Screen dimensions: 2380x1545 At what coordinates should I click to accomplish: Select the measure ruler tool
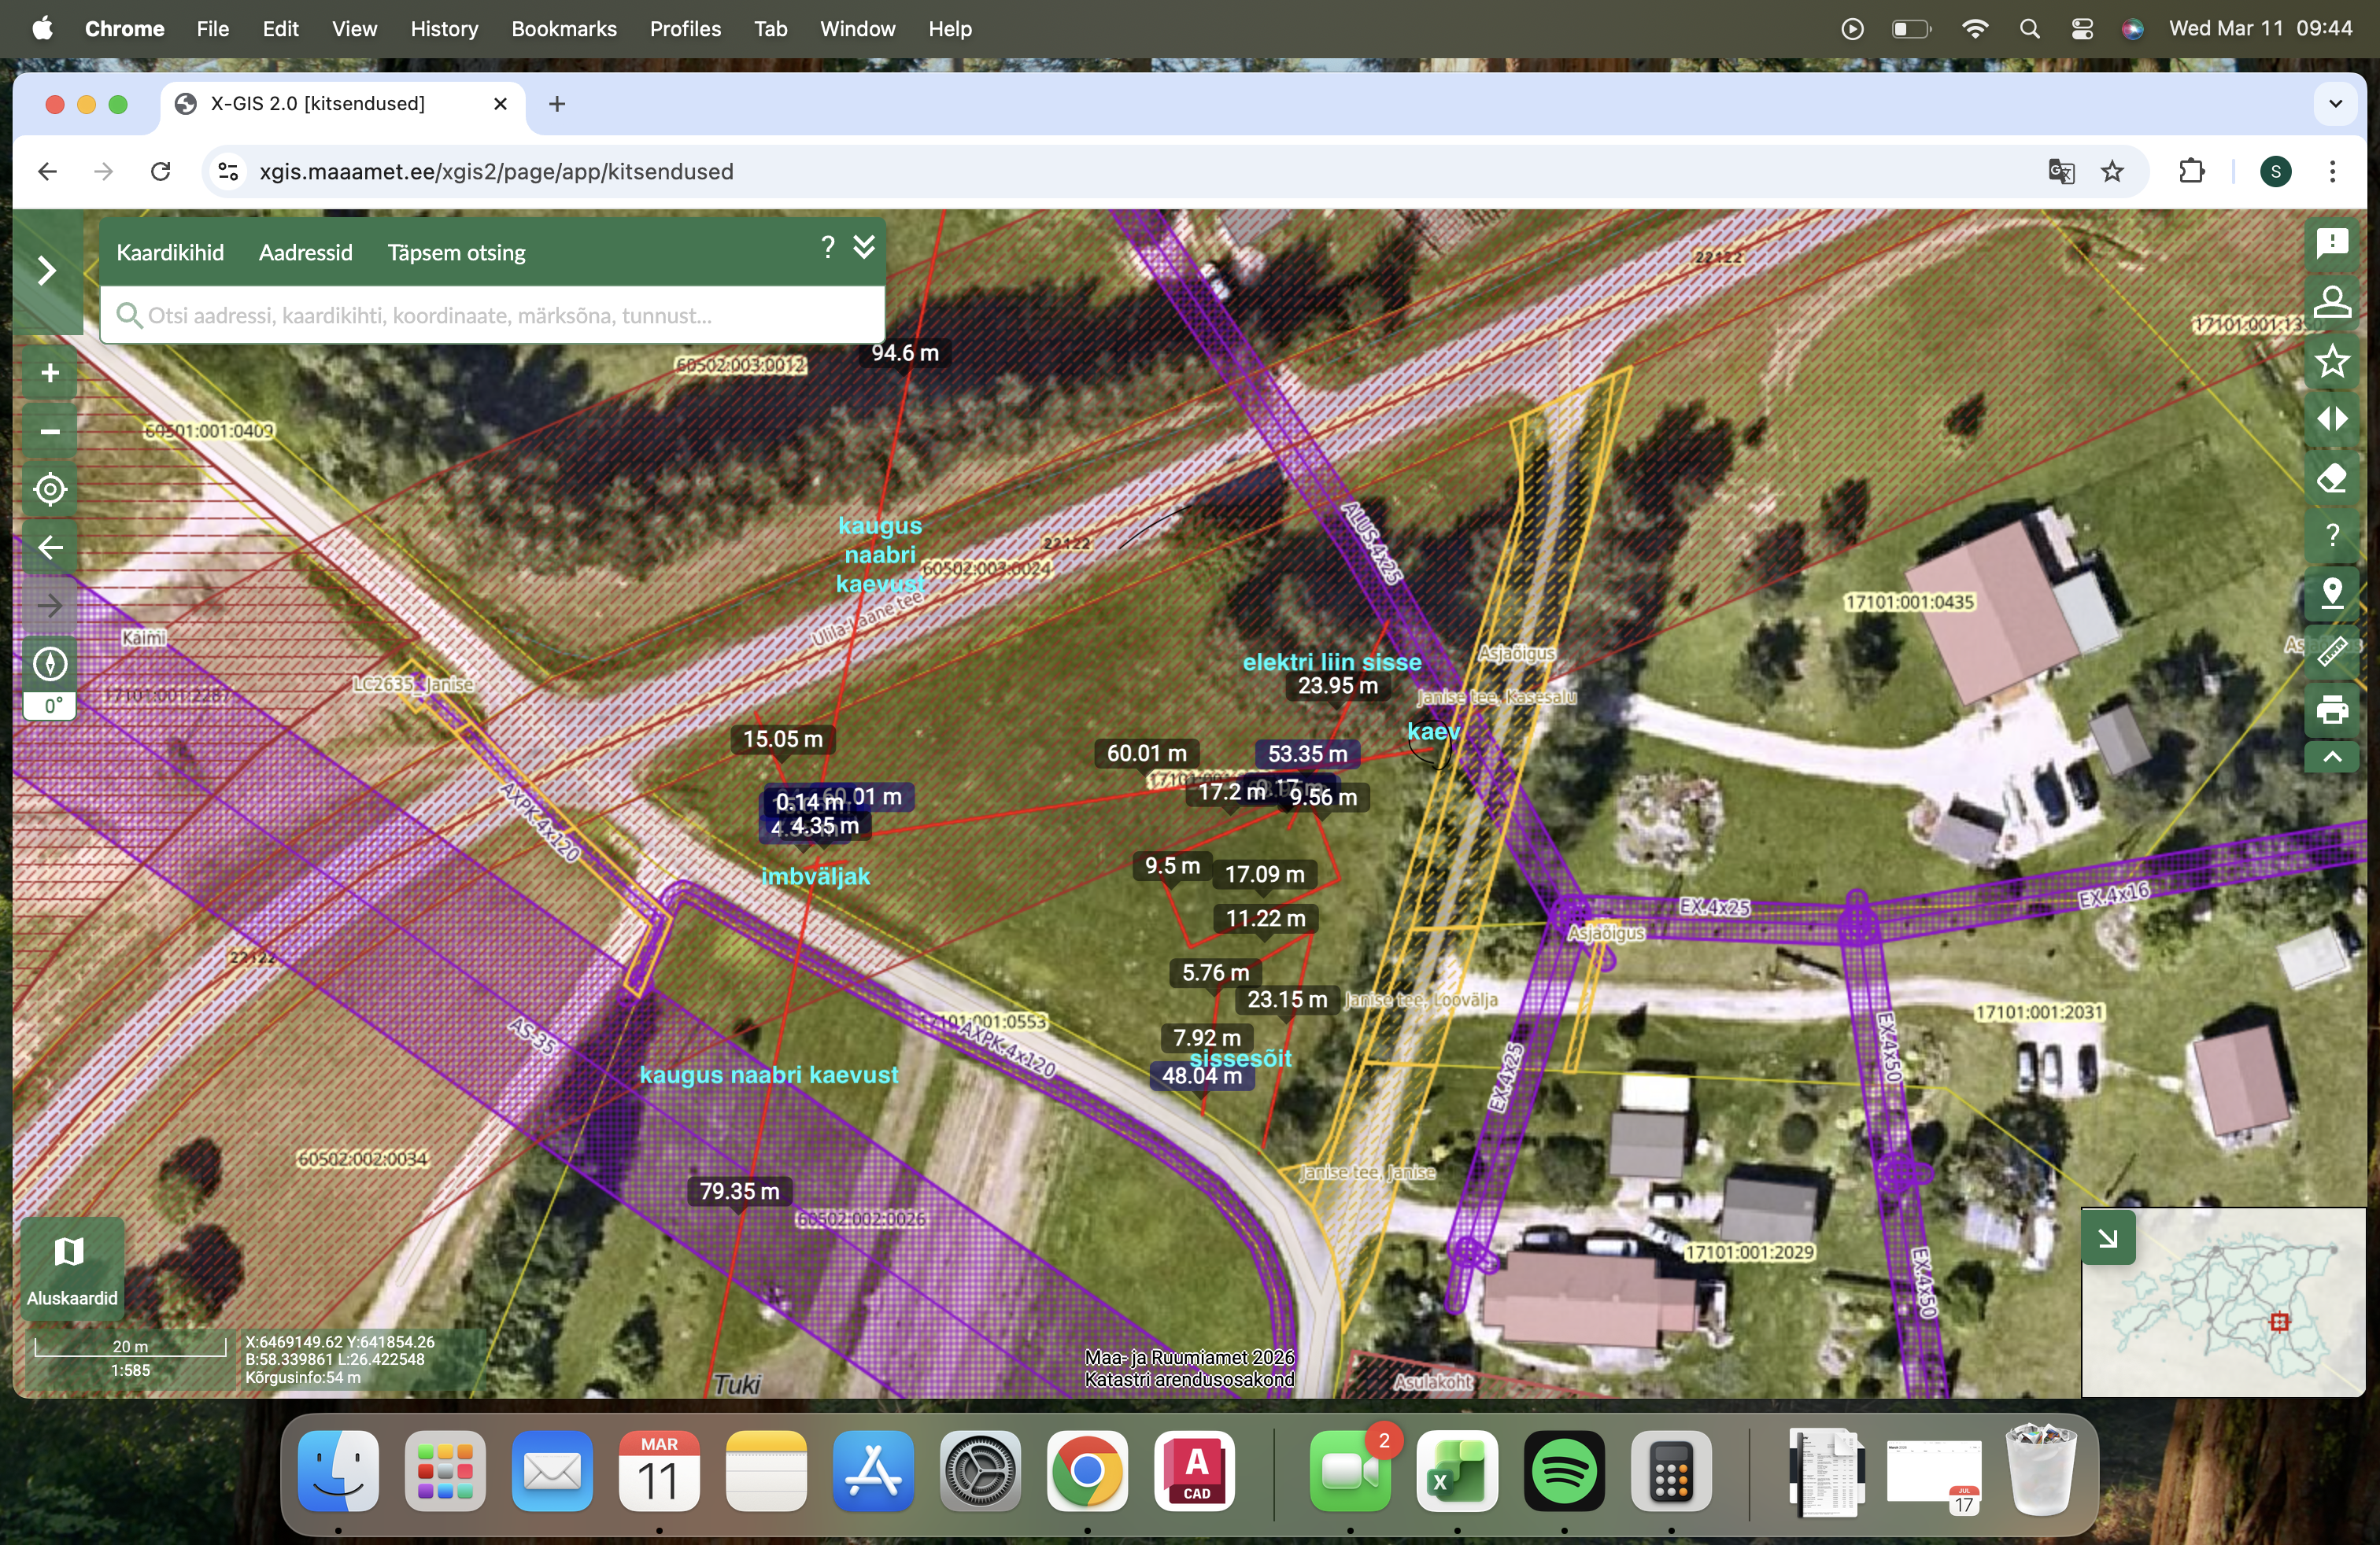pos(2331,651)
